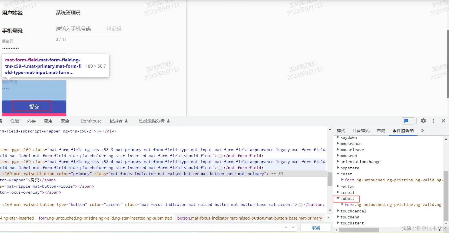Screen dimensions: 449x233
Task: Open console messages badge showing 1
Action: (x=408, y=121)
